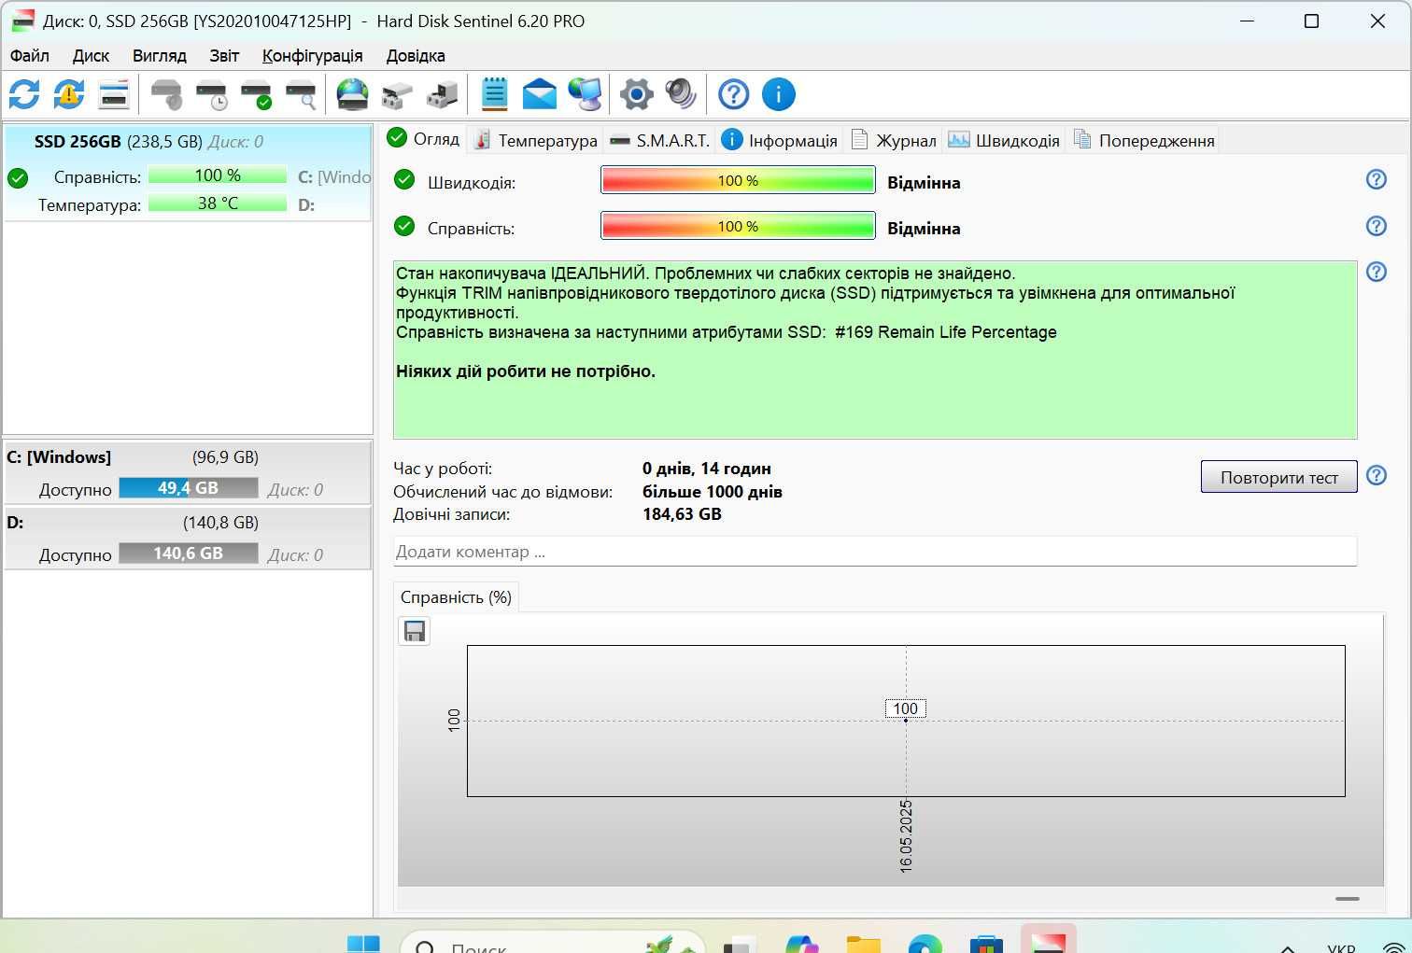Click the Швидкодія 100 % gradient bar
The image size is (1412, 953).
[738, 180]
